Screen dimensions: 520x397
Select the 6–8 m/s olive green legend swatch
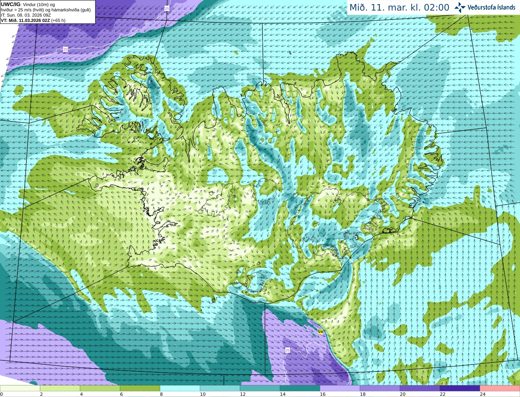140,388
